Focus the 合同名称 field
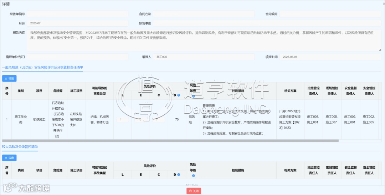Viewport: 385px width, 195px height. coord(204,14)
